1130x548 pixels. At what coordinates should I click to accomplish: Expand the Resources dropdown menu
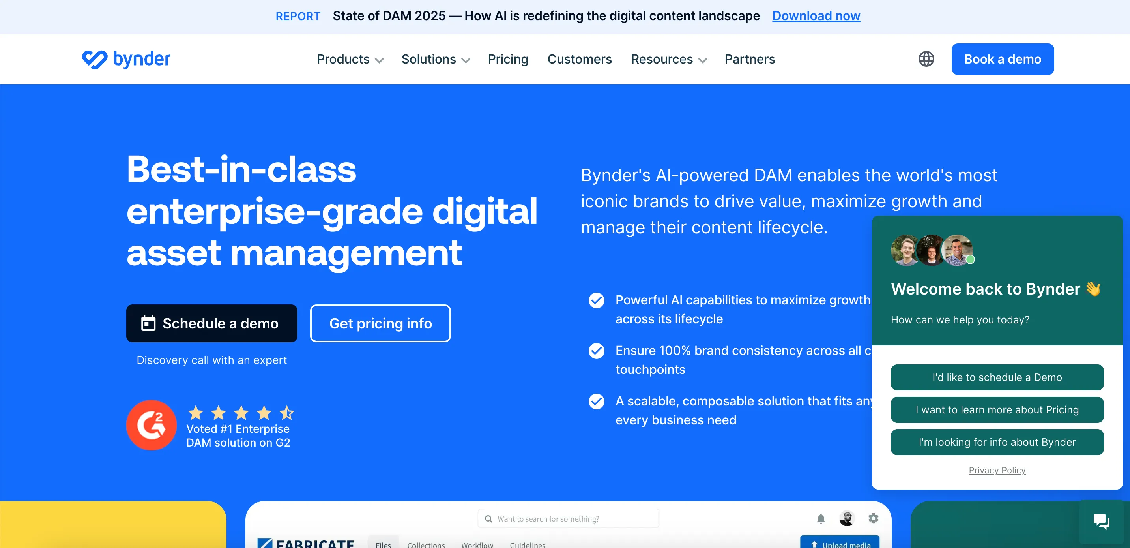point(668,59)
